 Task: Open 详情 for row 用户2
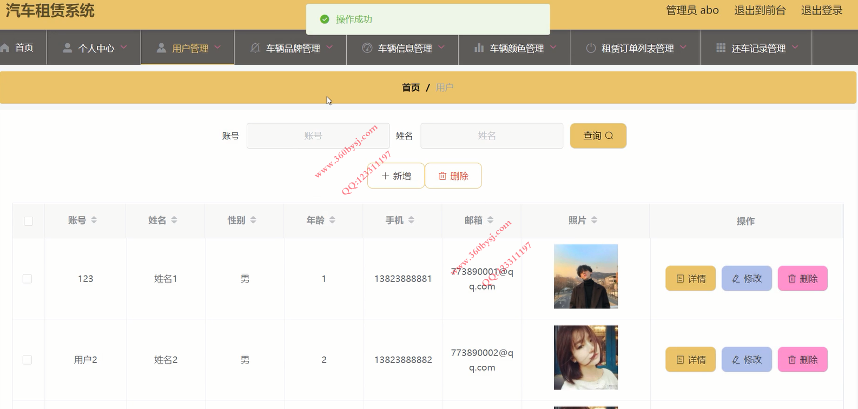pos(691,359)
